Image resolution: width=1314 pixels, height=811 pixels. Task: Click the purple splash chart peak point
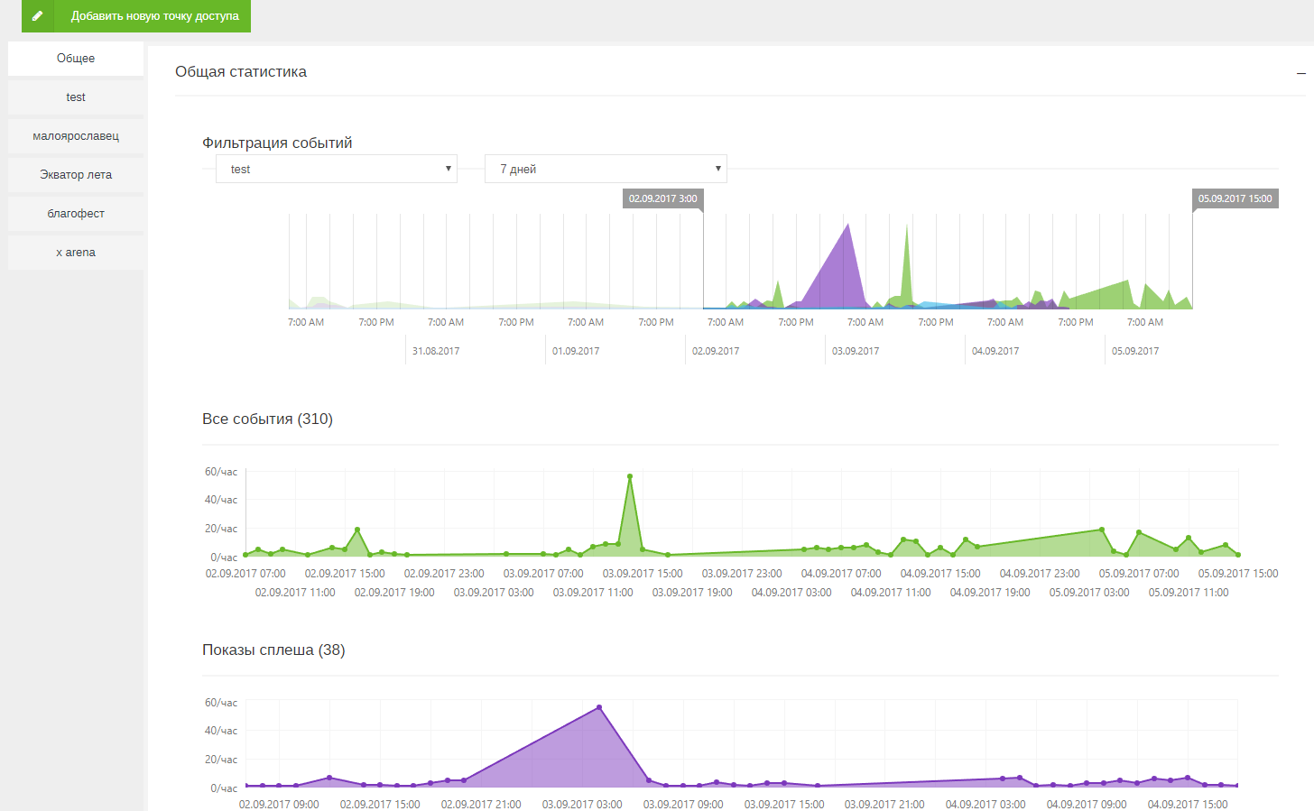[599, 707]
